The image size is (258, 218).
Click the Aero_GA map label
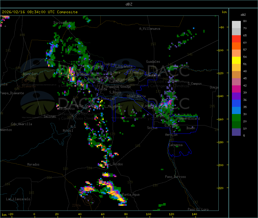click(x=171, y=135)
